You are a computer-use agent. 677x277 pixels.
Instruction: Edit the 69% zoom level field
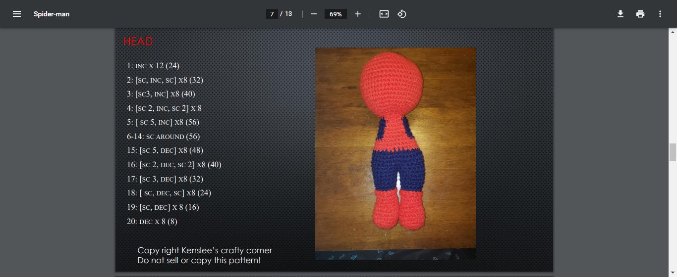coord(336,14)
